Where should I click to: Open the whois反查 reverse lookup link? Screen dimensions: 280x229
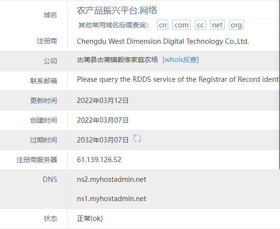point(181,60)
